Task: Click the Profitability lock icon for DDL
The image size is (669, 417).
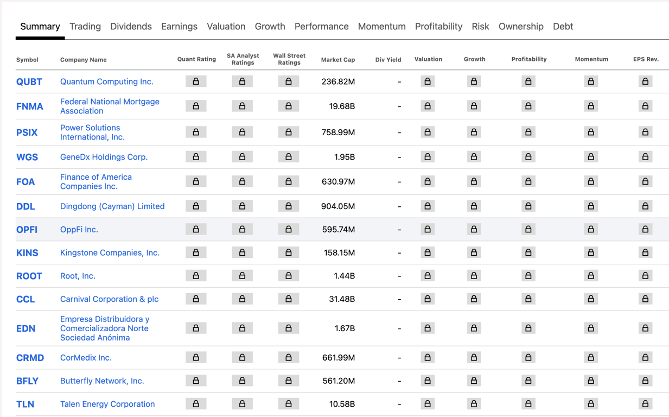Action: 528,206
